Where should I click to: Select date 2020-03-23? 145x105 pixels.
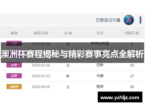tap(41, 76)
